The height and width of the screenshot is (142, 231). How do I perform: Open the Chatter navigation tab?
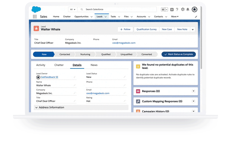tap(67, 17)
